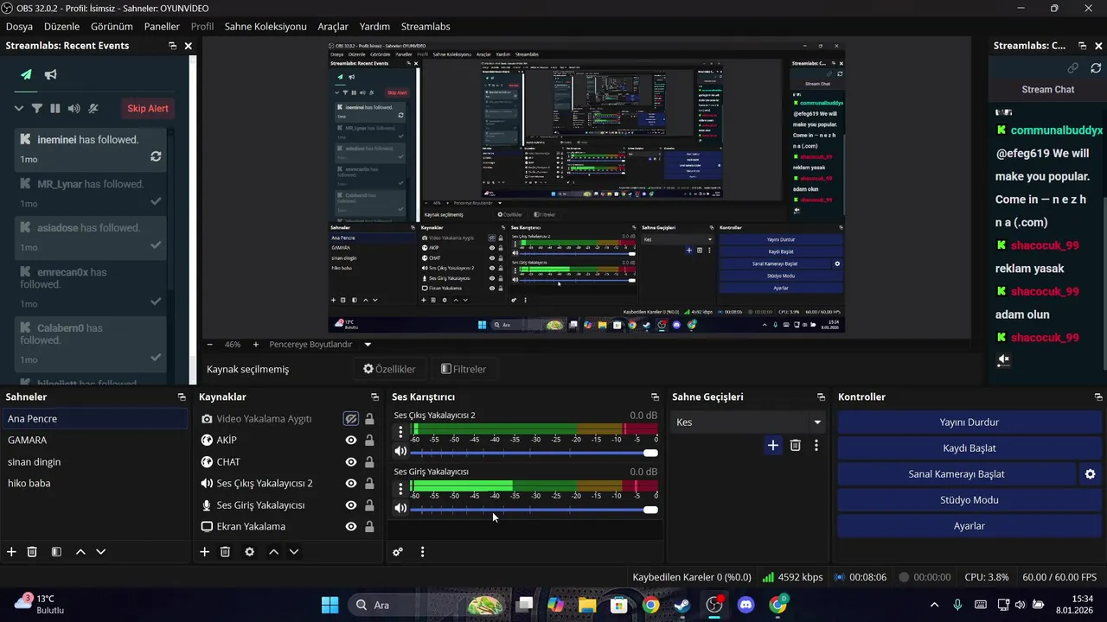Select the GAMARA scene
This screenshot has height=622, width=1107.
94,440
